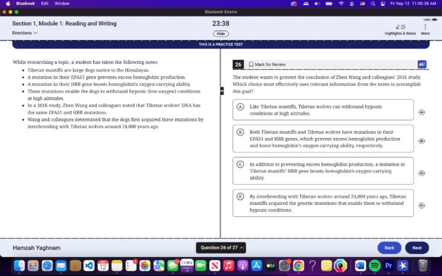Launch Visual Studio Code from the dock
The width and height of the screenshot is (442, 276).
[89, 266]
